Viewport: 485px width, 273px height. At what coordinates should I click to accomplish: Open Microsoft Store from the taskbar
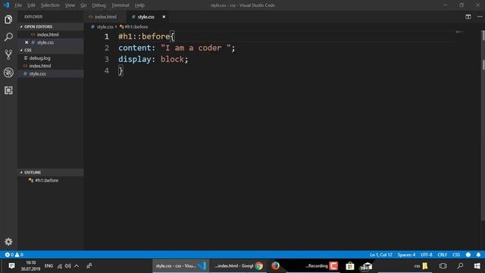click(350, 266)
